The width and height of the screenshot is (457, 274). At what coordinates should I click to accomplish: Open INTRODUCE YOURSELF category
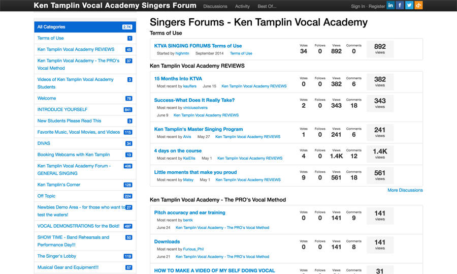[x=62, y=109]
